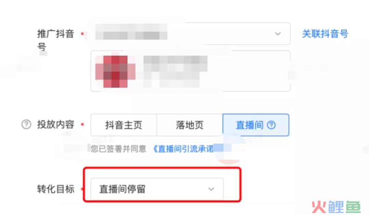Select the 落地页 option

tap(190, 125)
